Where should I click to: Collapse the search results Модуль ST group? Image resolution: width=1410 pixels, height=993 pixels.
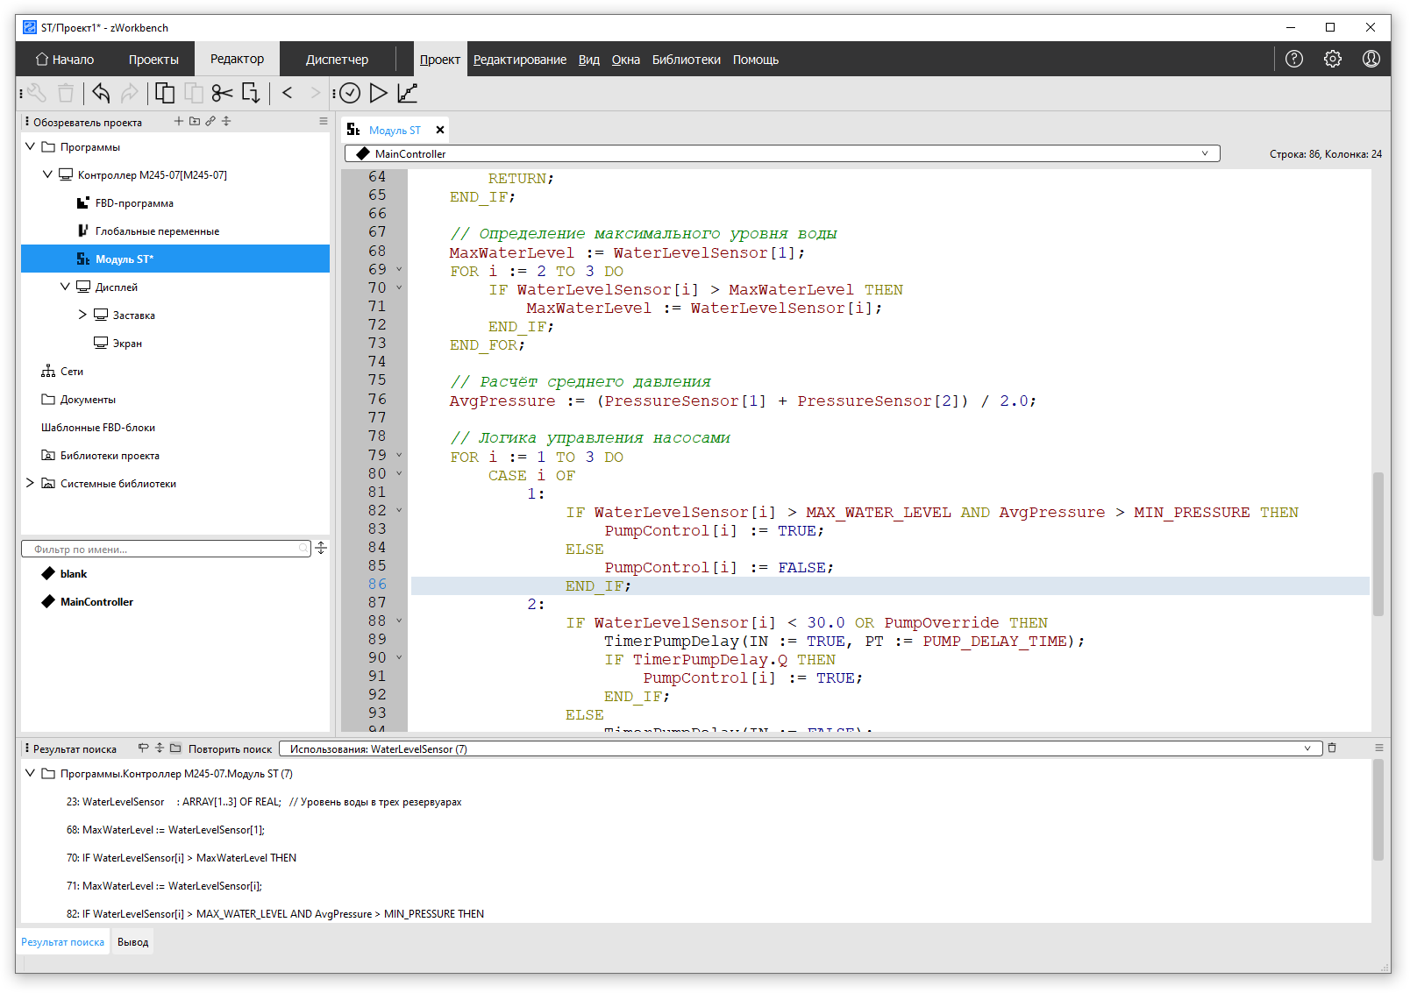click(31, 773)
